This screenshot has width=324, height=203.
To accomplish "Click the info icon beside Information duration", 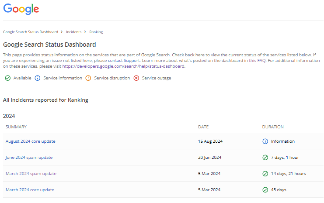I will click(x=265, y=141).
